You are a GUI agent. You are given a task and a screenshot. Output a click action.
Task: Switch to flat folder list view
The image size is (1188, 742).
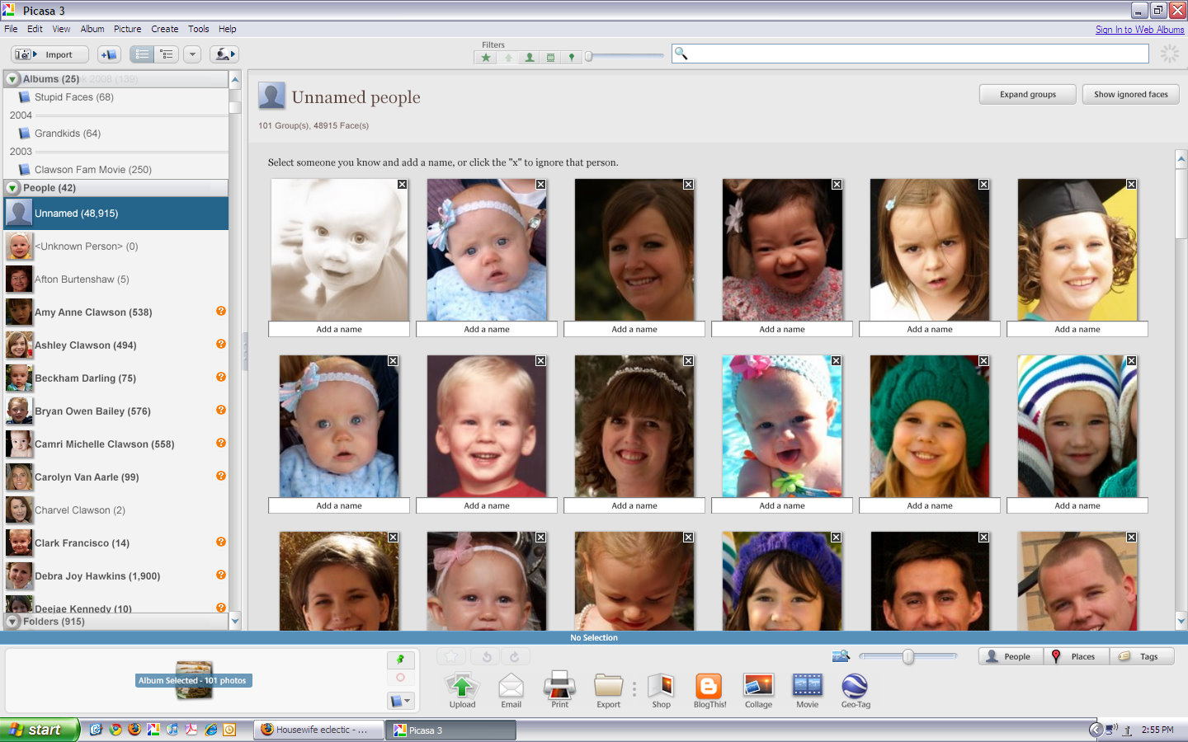click(142, 54)
